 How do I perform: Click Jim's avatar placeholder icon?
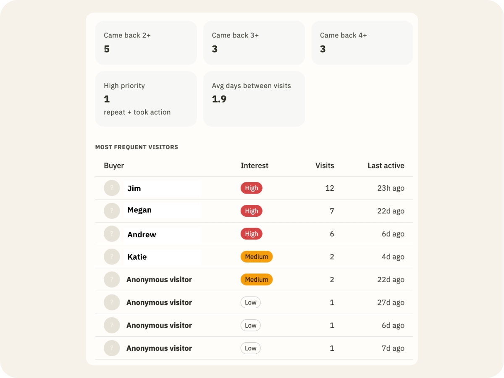click(112, 188)
